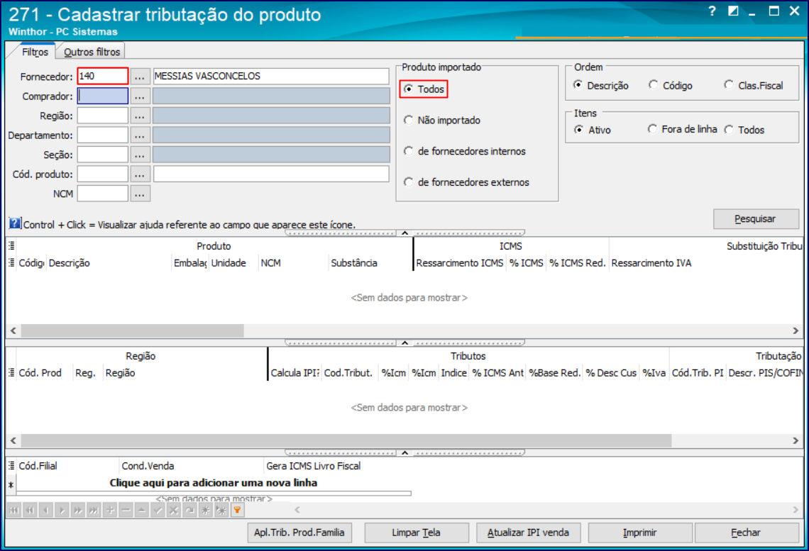Click right scroll arrow of Produto grid
This screenshot has height=551, width=809.
click(x=795, y=330)
